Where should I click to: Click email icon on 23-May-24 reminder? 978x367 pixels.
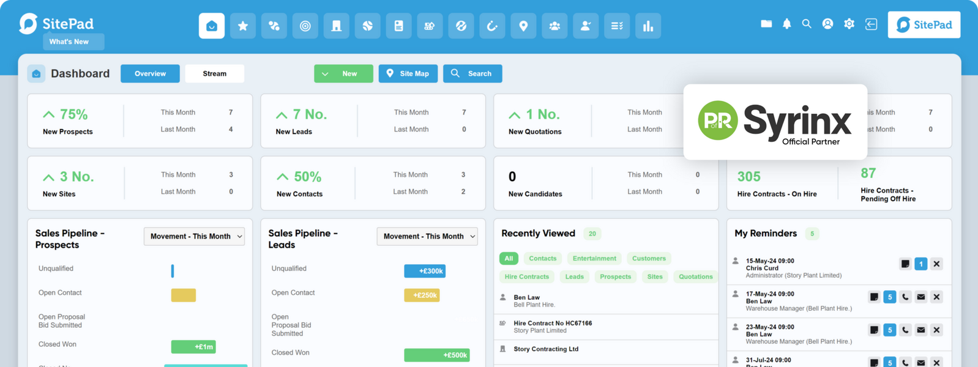921,330
